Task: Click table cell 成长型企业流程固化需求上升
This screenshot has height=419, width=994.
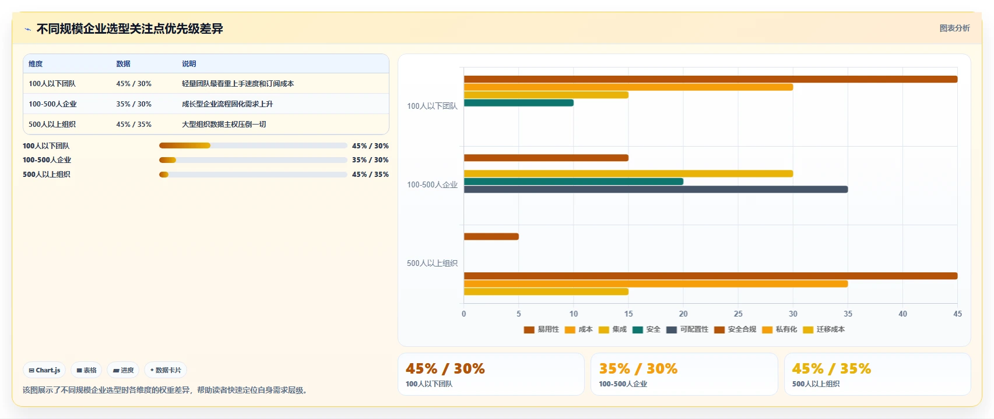Action: coord(227,104)
